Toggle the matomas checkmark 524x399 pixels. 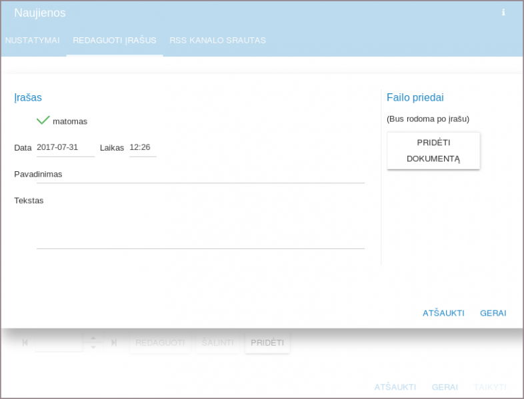[x=43, y=121]
